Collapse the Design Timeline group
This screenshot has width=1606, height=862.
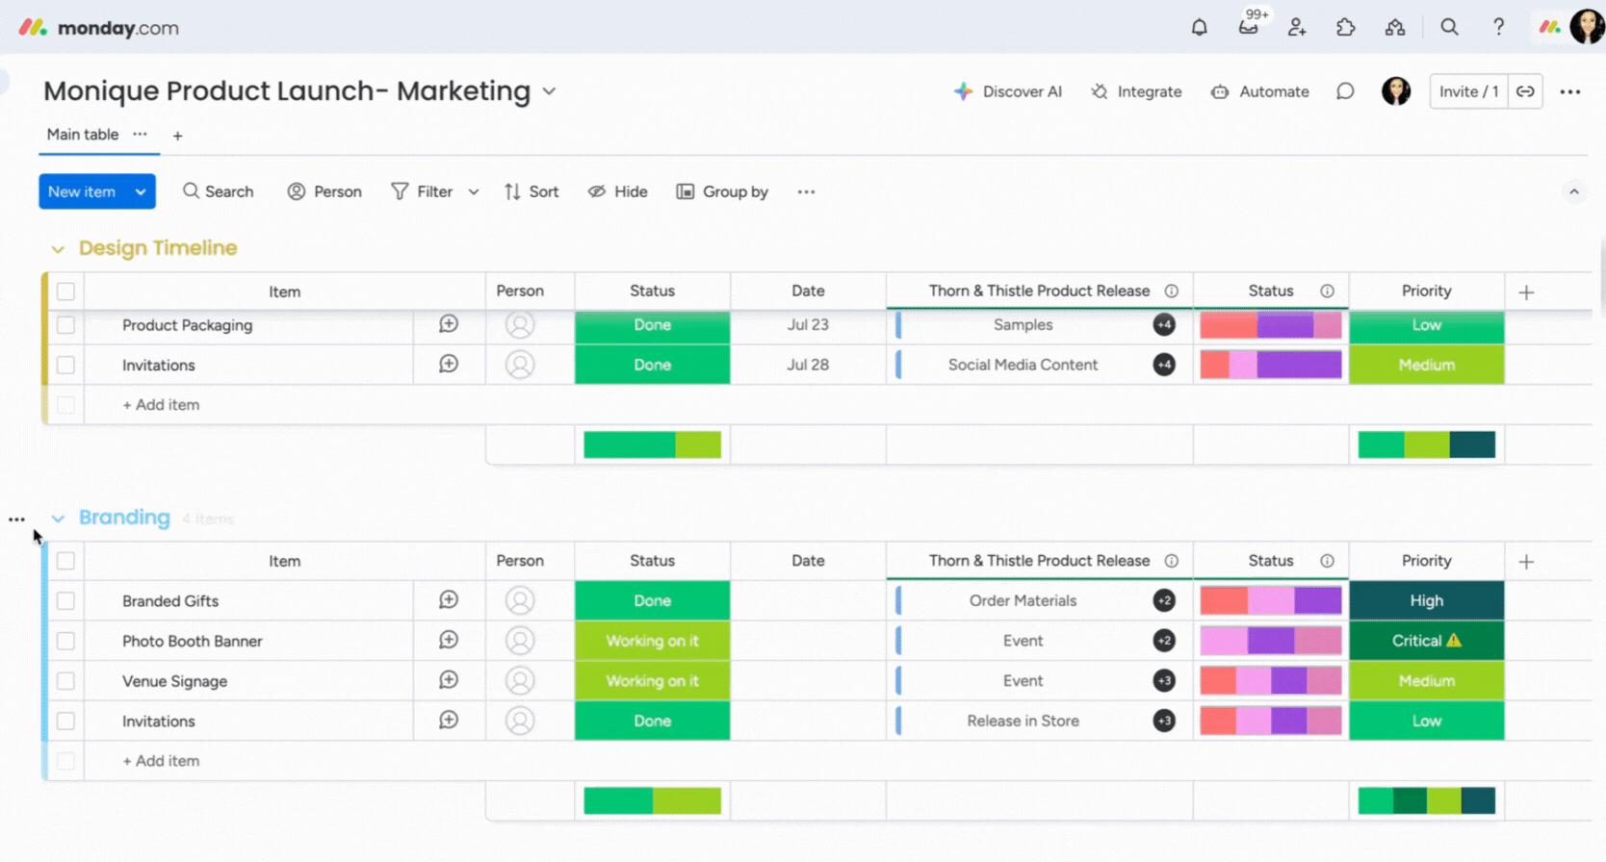[58, 249]
